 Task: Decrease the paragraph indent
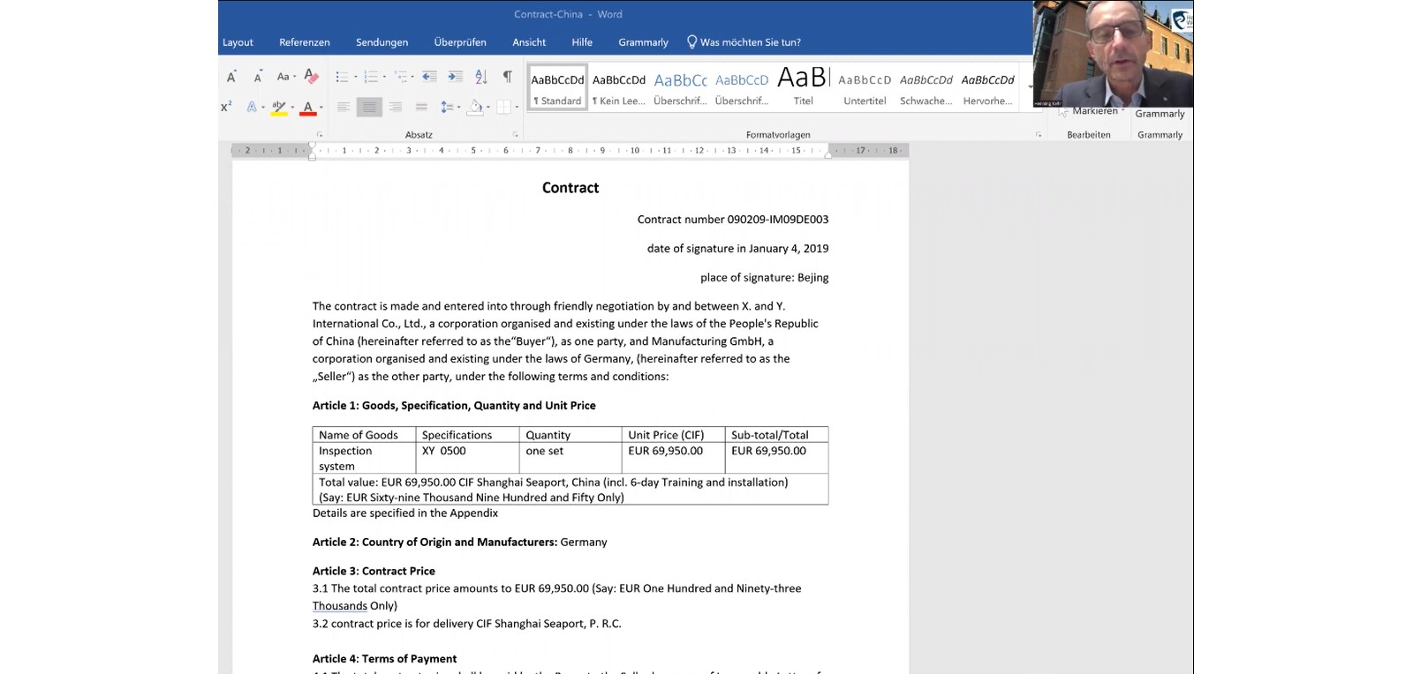pos(429,78)
